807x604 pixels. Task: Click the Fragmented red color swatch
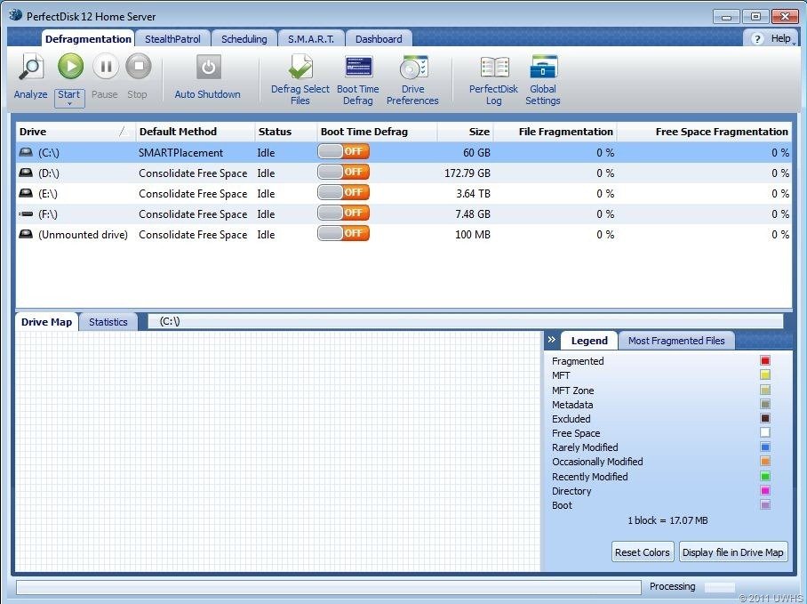(x=765, y=360)
